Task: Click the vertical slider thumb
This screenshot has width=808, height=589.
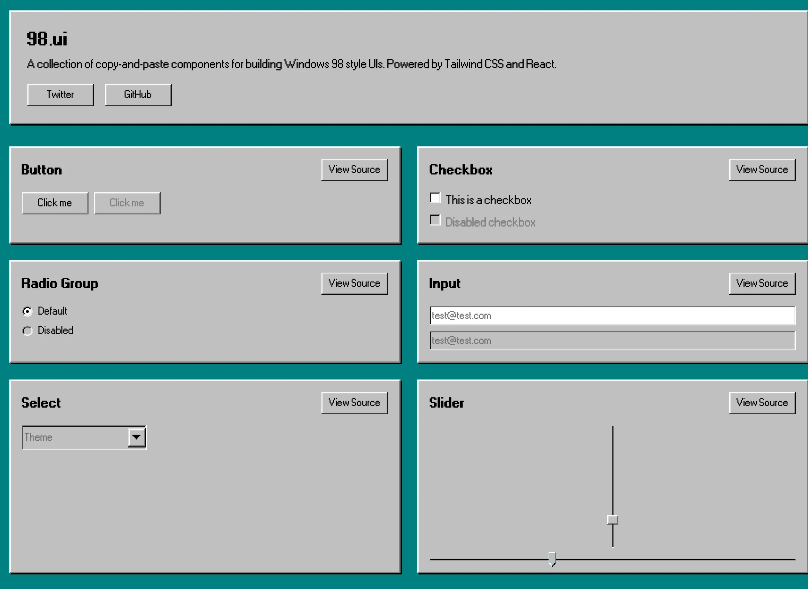Action: pyautogui.click(x=612, y=520)
